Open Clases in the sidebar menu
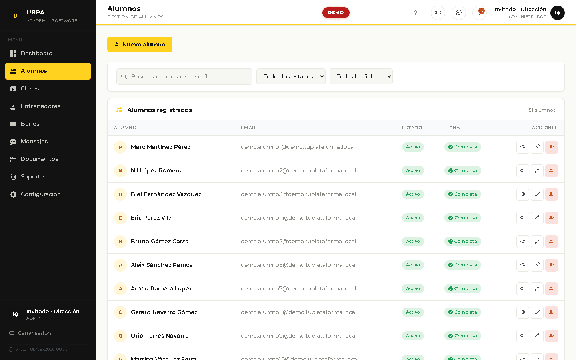This screenshot has height=360, width=576. (48, 89)
